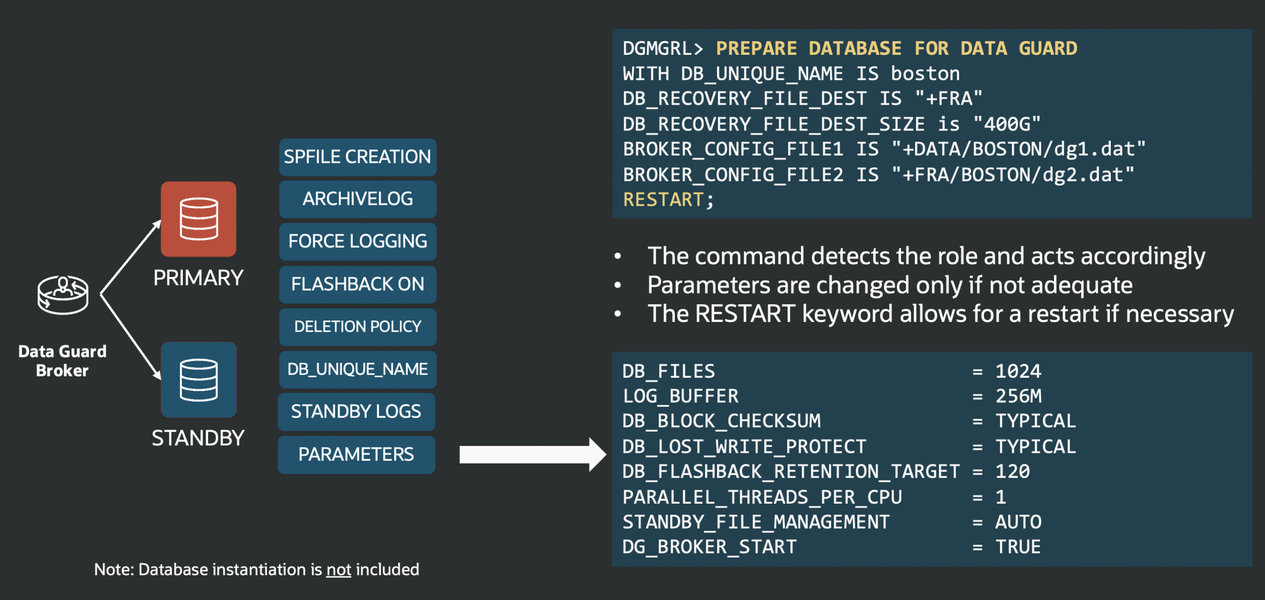Select the SPFILE CREATION box
The height and width of the screenshot is (600, 1265).
click(357, 157)
